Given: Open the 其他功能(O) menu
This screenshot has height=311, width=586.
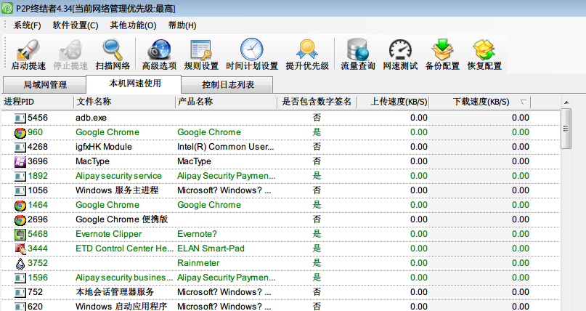Looking at the screenshot, I should pos(133,25).
